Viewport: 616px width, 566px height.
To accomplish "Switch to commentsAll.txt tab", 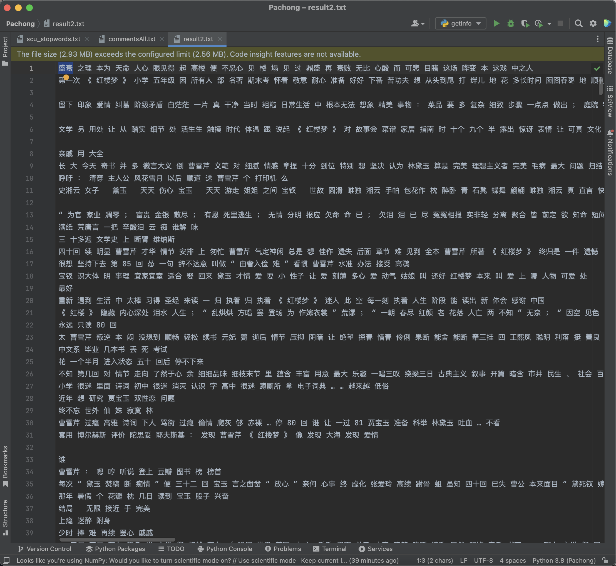I will coord(132,39).
